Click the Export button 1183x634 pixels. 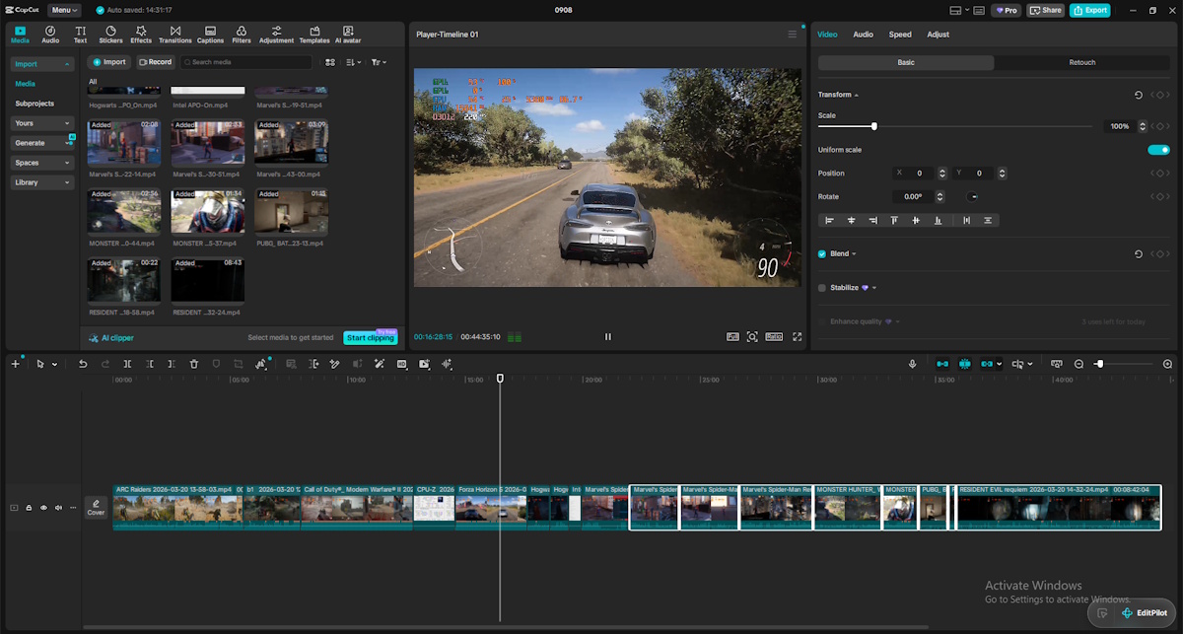[1089, 10]
